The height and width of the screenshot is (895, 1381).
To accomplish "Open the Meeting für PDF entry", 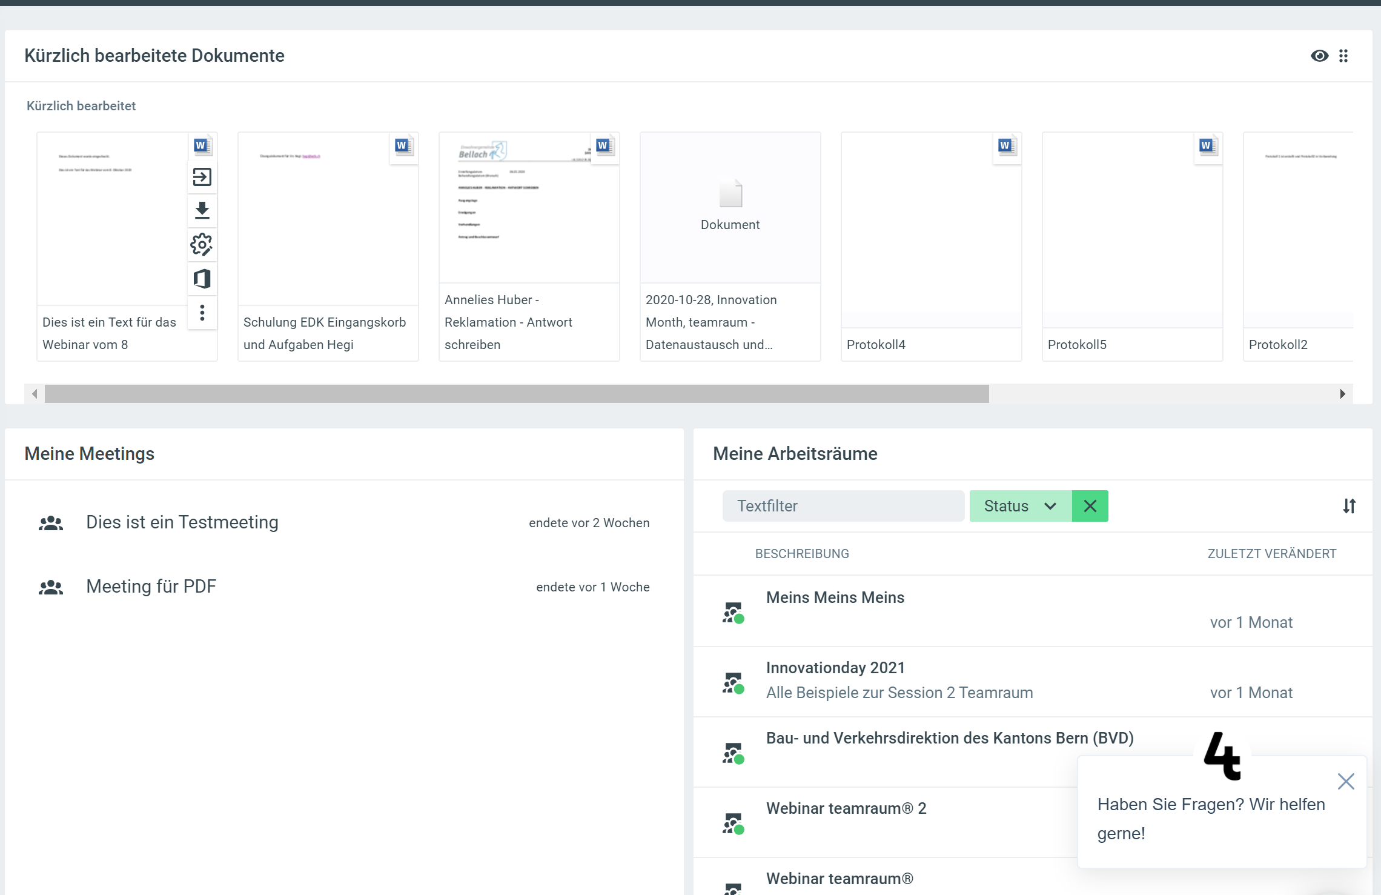I will click(x=151, y=587).
